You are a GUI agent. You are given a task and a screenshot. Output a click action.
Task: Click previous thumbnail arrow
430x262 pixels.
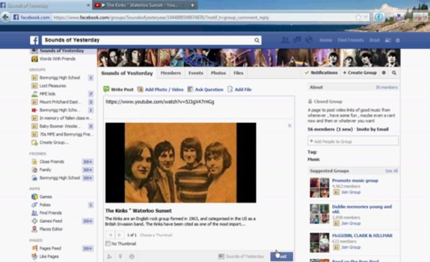(x=110, y=235)
